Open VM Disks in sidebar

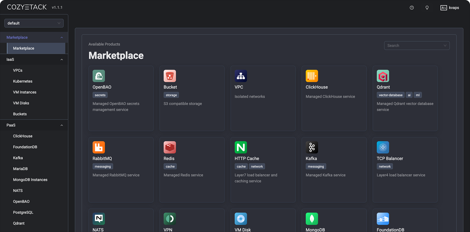(x=21, y=103)
